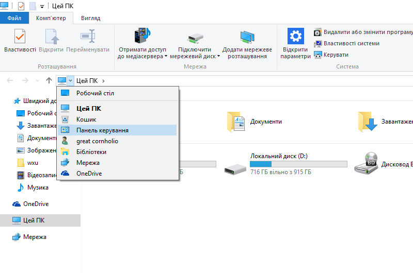This screenshot has width=413, height=273.
Task: Click the Back navigation arrow
Action: tap(10, 80)
